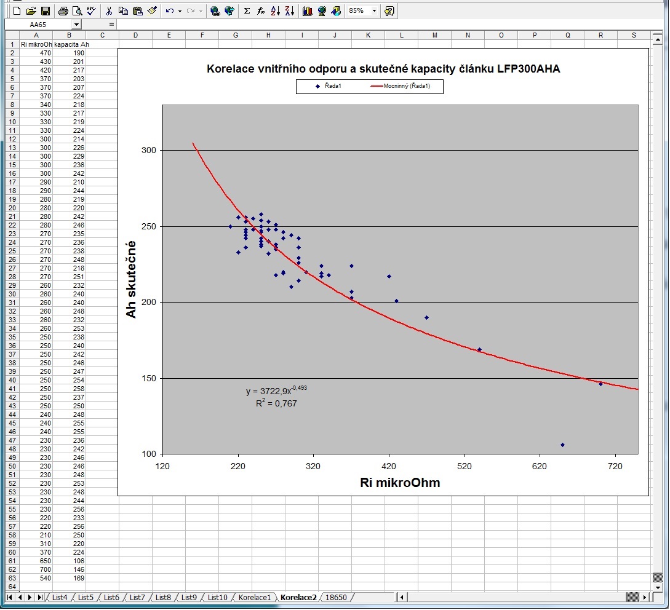This screenshot has width=670, height=610.
Task: Click the Cut scissors icon
Action: (109, 10)
